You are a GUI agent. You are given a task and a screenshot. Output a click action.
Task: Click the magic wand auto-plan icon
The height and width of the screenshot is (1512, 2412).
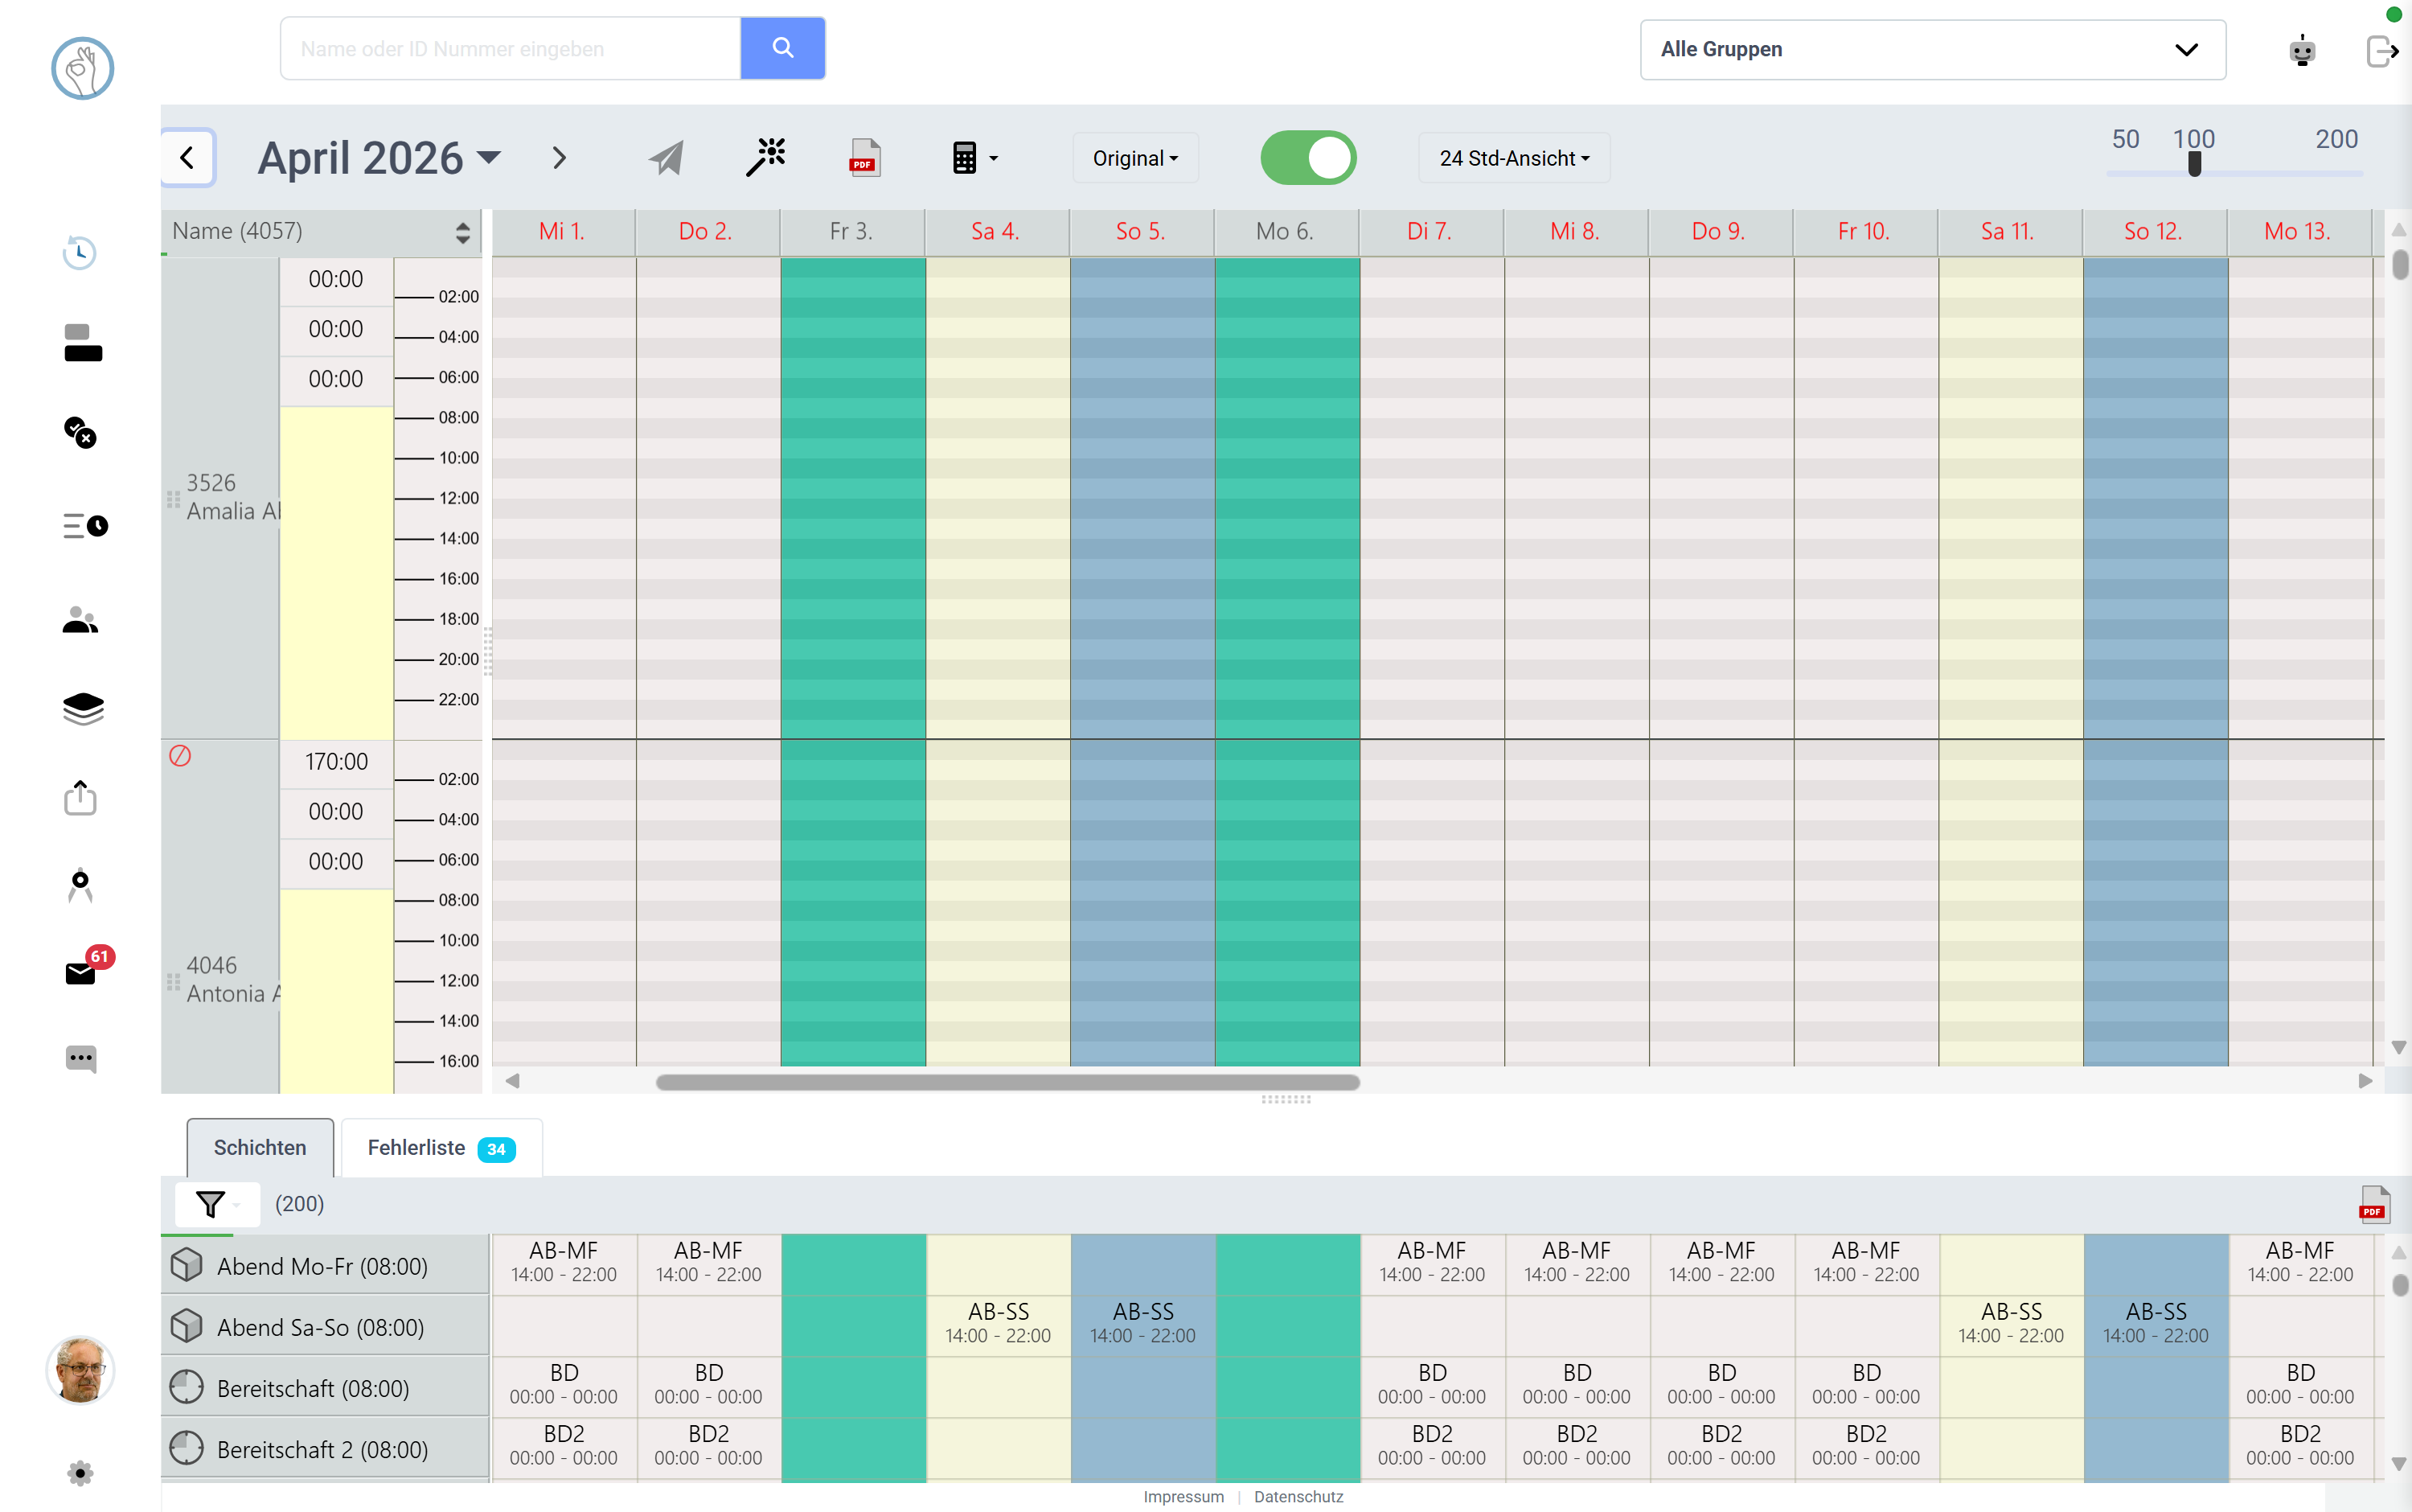point(765,157)
